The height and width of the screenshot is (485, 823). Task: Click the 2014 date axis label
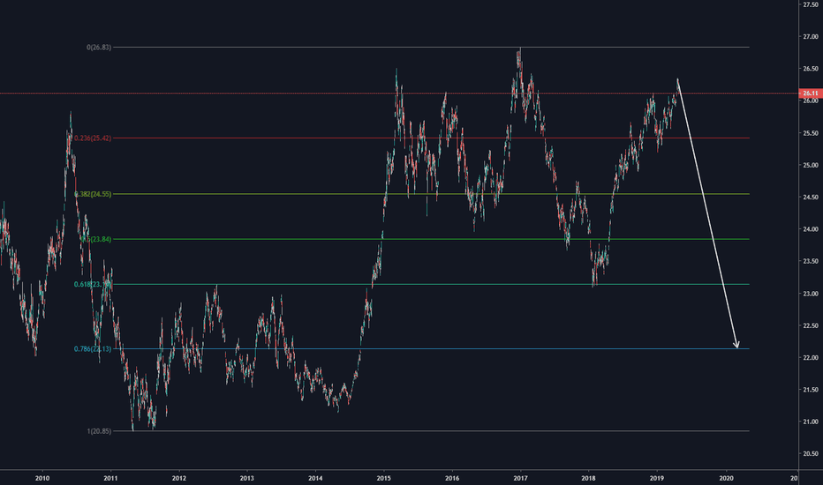pos(315,478)
